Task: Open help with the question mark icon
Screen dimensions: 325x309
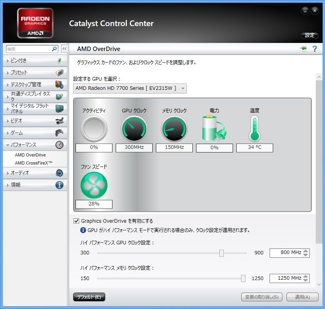Action: [315, 49]
